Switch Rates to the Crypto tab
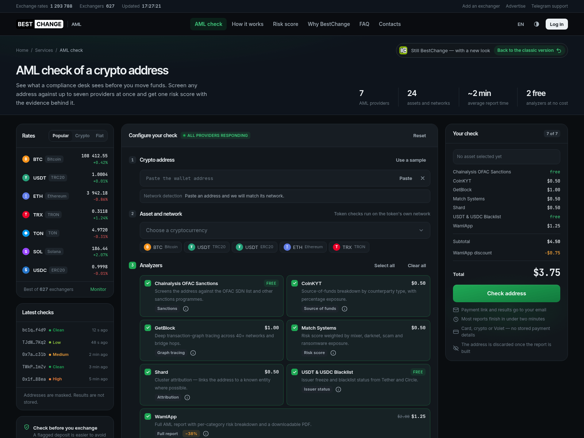Image resolution: width=584 pixels, height=438 pixels. [x=82, y=136]
